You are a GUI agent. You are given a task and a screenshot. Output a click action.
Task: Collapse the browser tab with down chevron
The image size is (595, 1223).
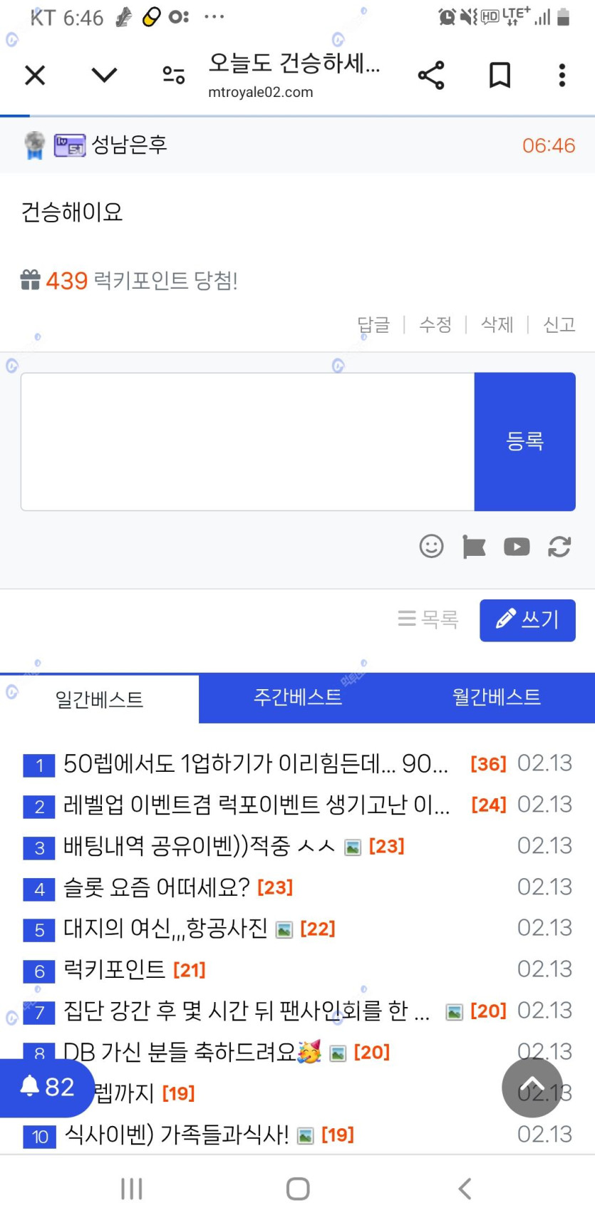(x=104, y=75)
